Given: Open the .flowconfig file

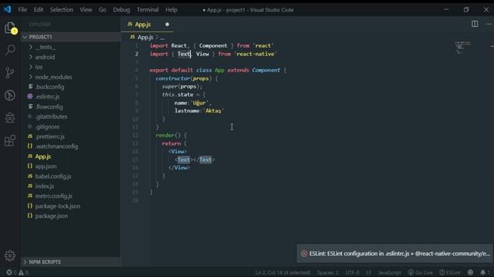Looking at the screenshot, I should pos(49,107).
